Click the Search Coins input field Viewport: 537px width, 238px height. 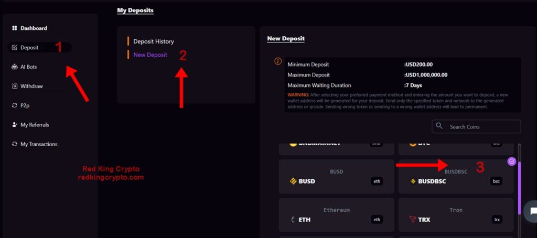point(476,126)
